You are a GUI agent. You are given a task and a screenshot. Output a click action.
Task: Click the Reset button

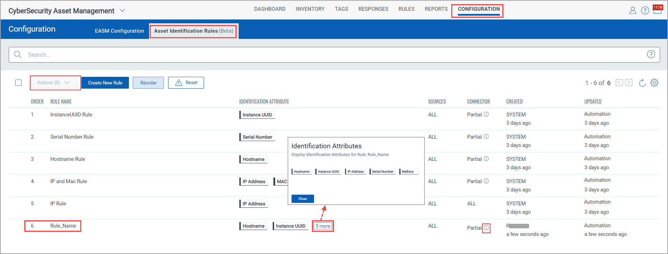click(x=186, y=83)
